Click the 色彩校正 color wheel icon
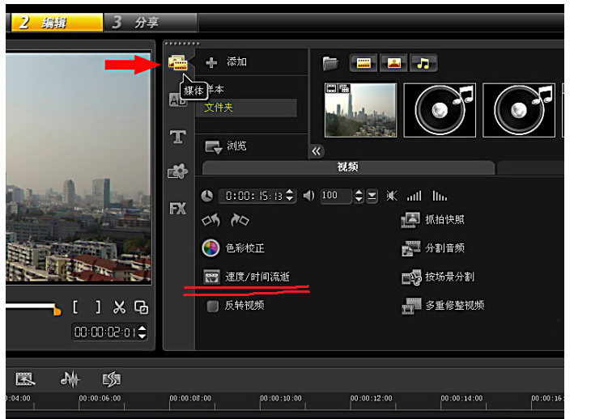The image size is (591, 419). (x=210, y=248)
